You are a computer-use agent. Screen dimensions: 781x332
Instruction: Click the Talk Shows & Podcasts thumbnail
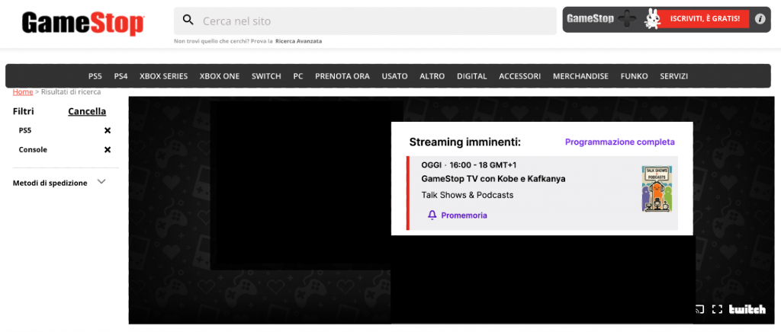[656, 188]
